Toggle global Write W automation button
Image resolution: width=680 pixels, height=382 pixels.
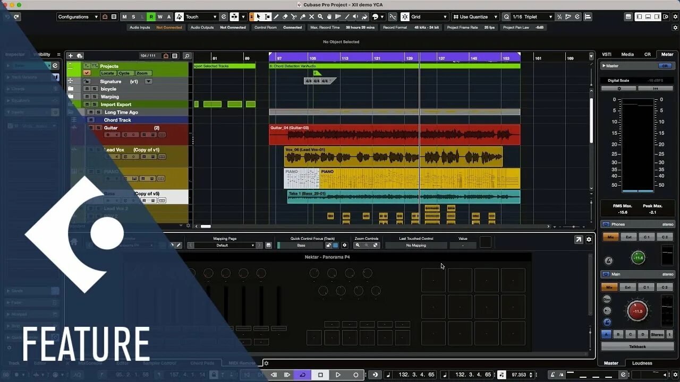[x=160, y=17]
